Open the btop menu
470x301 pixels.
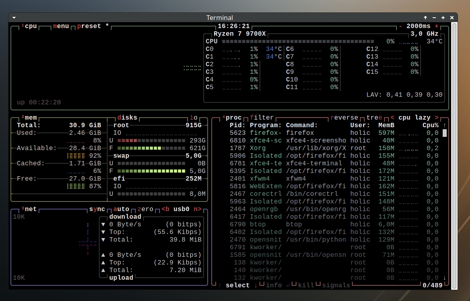61,26
